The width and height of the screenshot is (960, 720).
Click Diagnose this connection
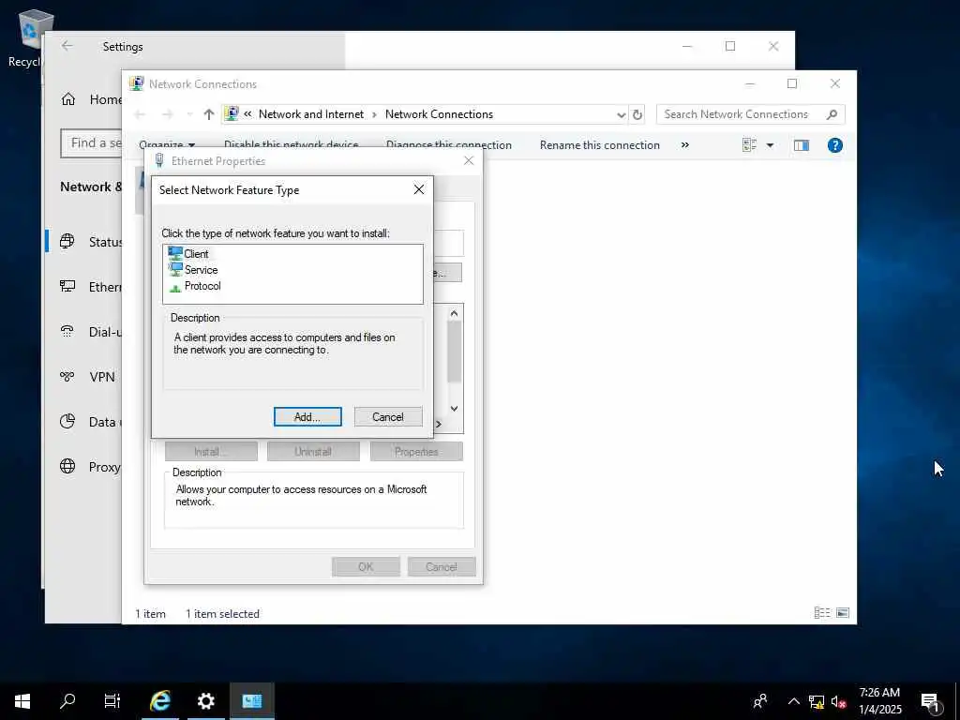point(449,145)
